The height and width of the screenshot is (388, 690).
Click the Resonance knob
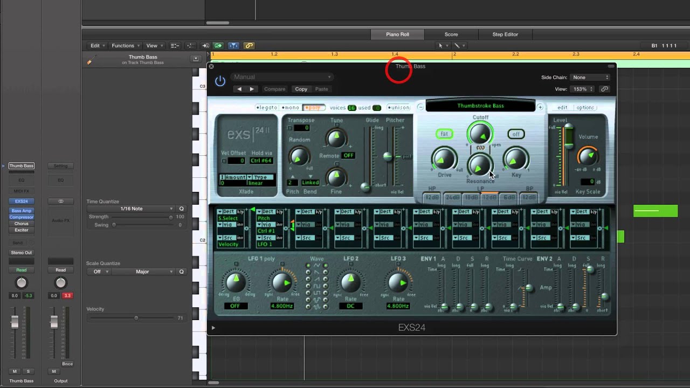(x=479, y=165)
